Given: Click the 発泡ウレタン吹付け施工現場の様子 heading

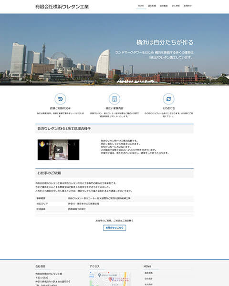Looking at the screenshot, I should pyautogui.click(x=64, y=129).
